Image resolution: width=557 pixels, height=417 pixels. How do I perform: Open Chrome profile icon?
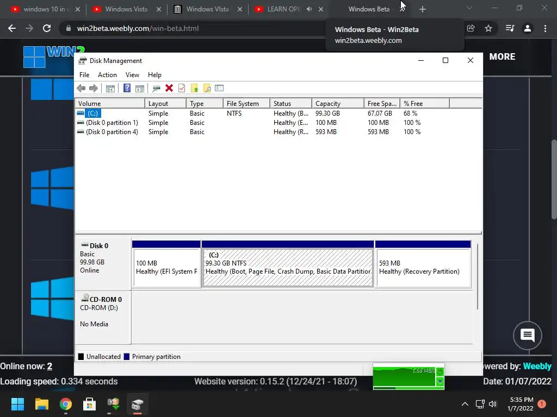coord(528,28)
